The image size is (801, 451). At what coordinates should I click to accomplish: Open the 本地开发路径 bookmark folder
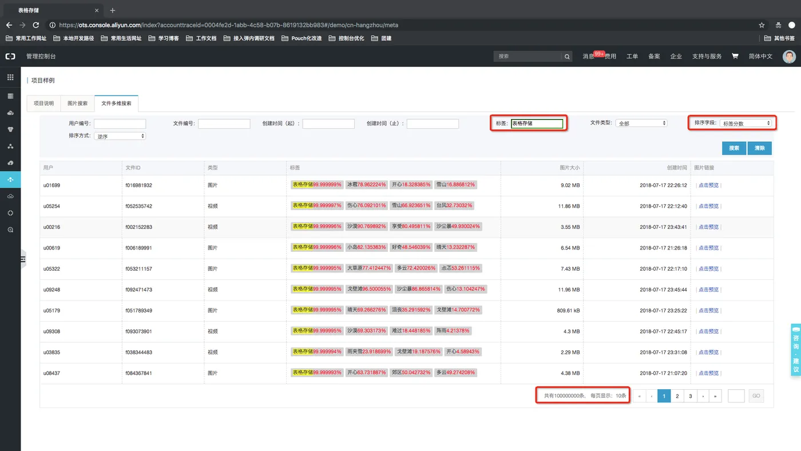(x=73, y=38)
